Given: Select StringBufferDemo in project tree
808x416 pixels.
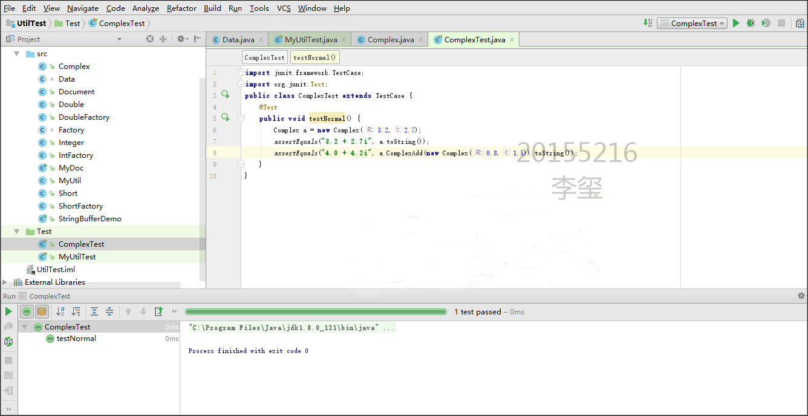Looking at the screenshot, I should coord(90,219).
